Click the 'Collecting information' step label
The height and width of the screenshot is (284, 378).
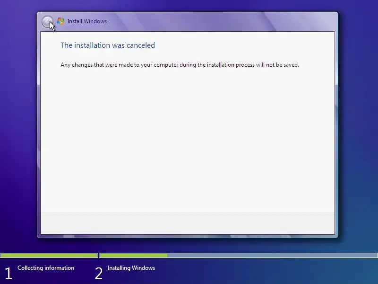tap(46, 268)
